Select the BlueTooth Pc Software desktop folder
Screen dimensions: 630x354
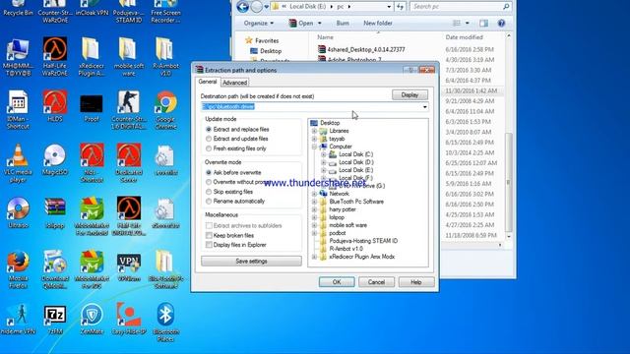click(x=165, y=268)
